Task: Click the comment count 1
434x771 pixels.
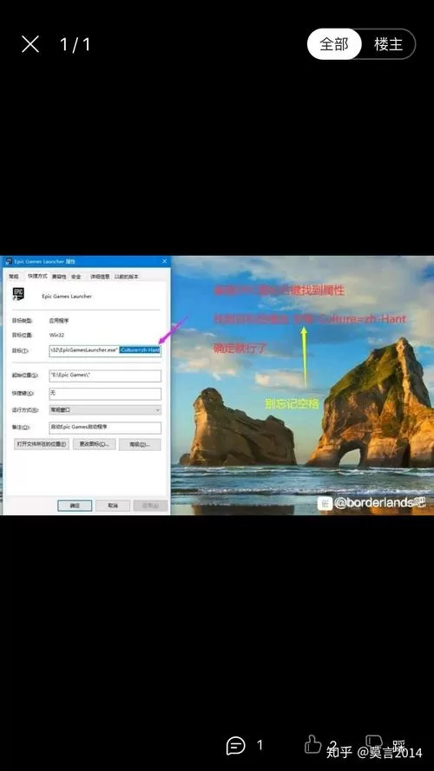Action: pyautogui.click(x=260, y=746)
